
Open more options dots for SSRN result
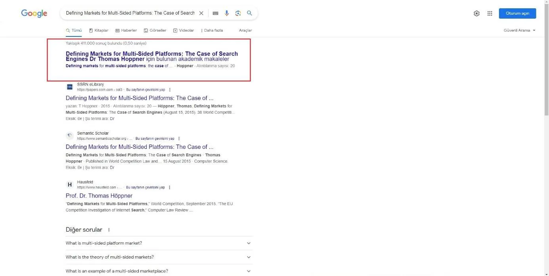click(170, 90)
